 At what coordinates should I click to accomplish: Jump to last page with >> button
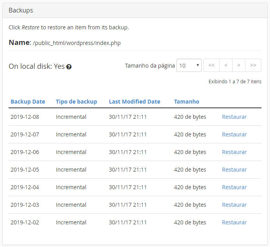click(x=253, y=65)
